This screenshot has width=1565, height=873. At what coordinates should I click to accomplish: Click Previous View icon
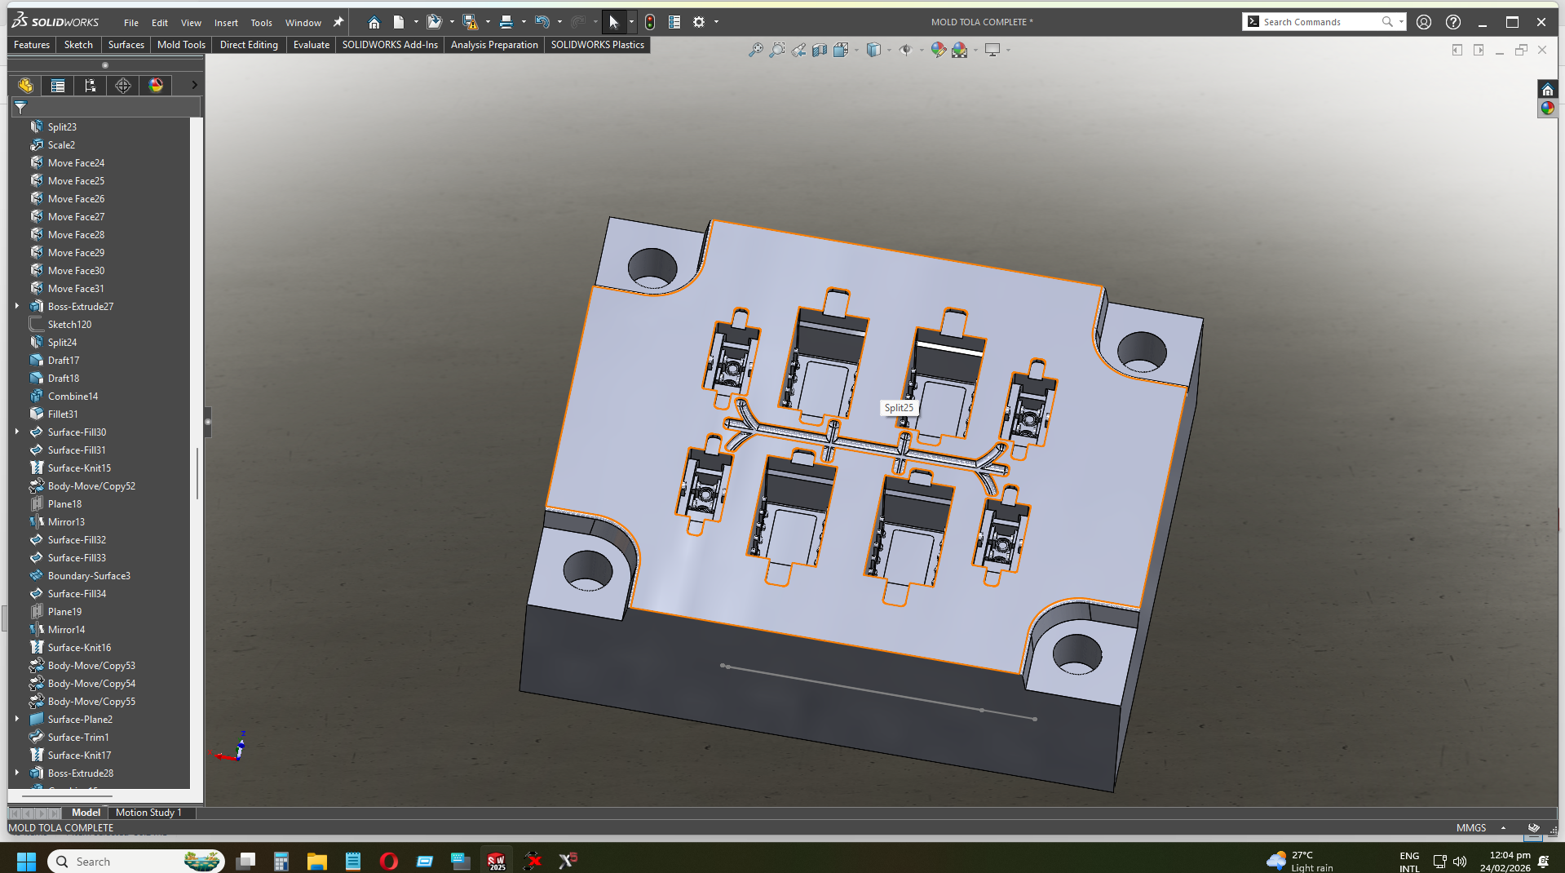coord(798,50)
